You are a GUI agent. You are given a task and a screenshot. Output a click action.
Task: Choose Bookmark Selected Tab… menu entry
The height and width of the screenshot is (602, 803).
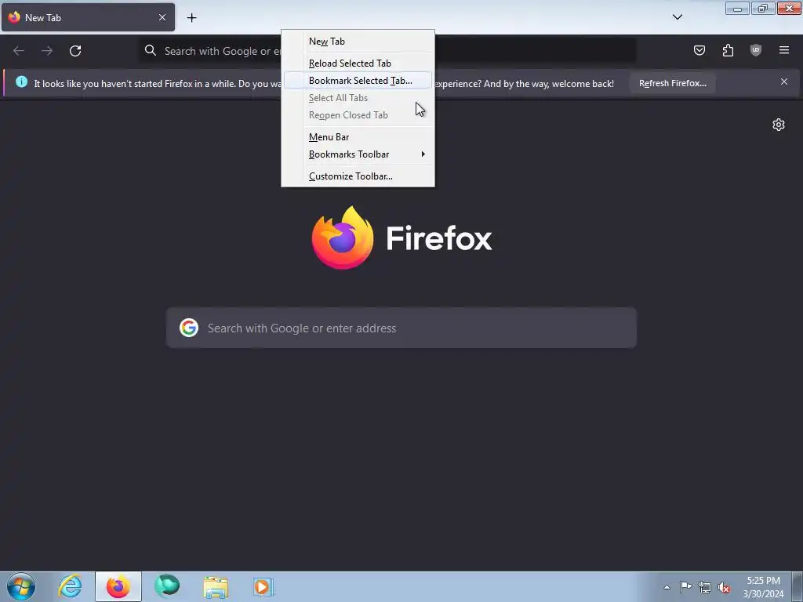pyautogui.click(x=358, y=81)
